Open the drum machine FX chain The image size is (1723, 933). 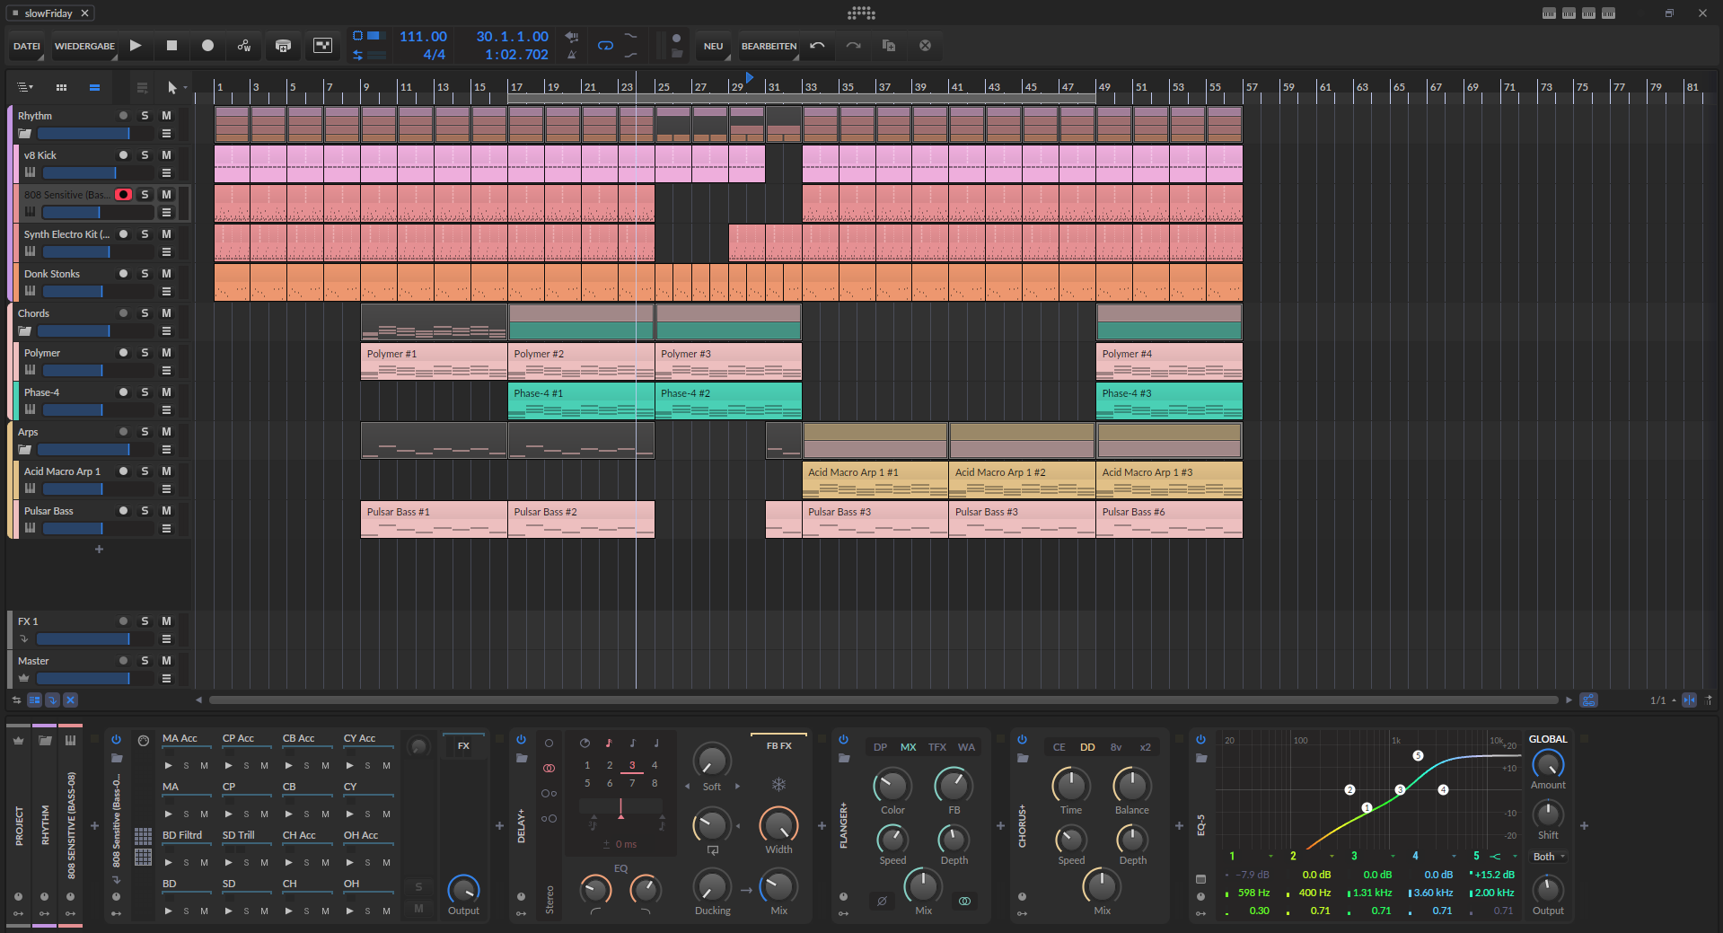(x=463, y=746)
